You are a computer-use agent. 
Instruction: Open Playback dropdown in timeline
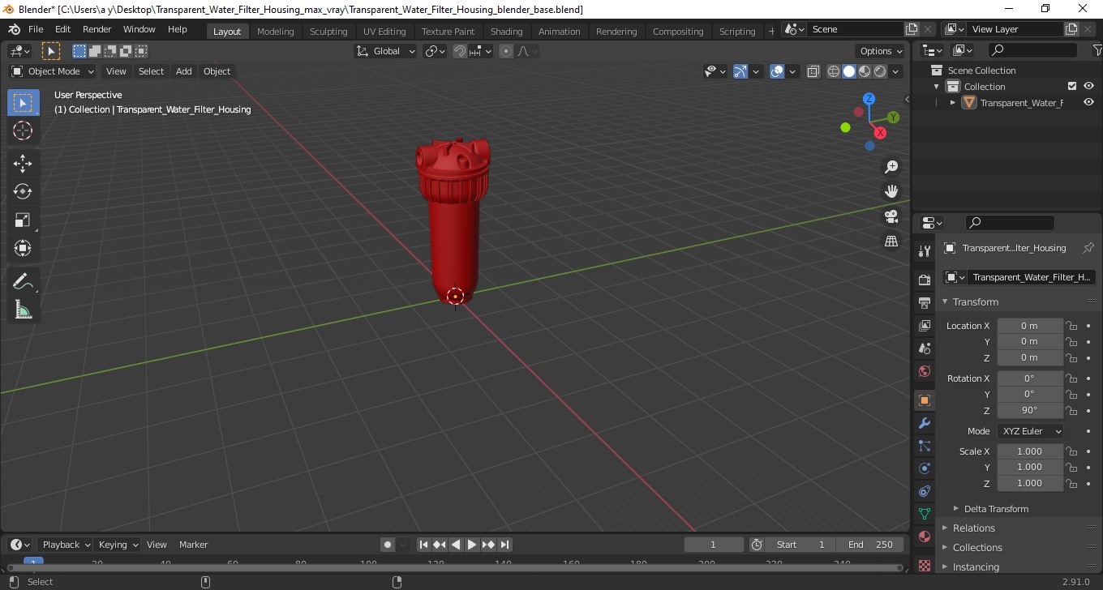click(x=67, y=545)
